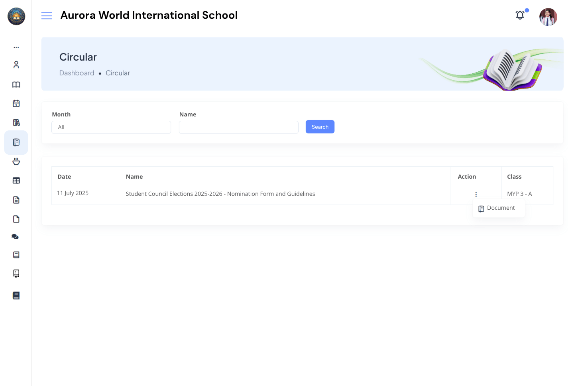
Task: Click the timetable grid icon
Action: tap(16, 180)
